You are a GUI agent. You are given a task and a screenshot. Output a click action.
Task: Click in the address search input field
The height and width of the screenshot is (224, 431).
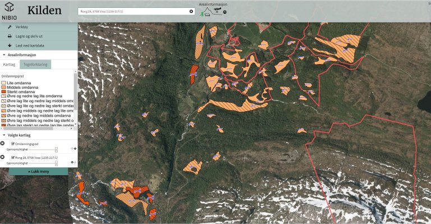(x=134, y=12)
